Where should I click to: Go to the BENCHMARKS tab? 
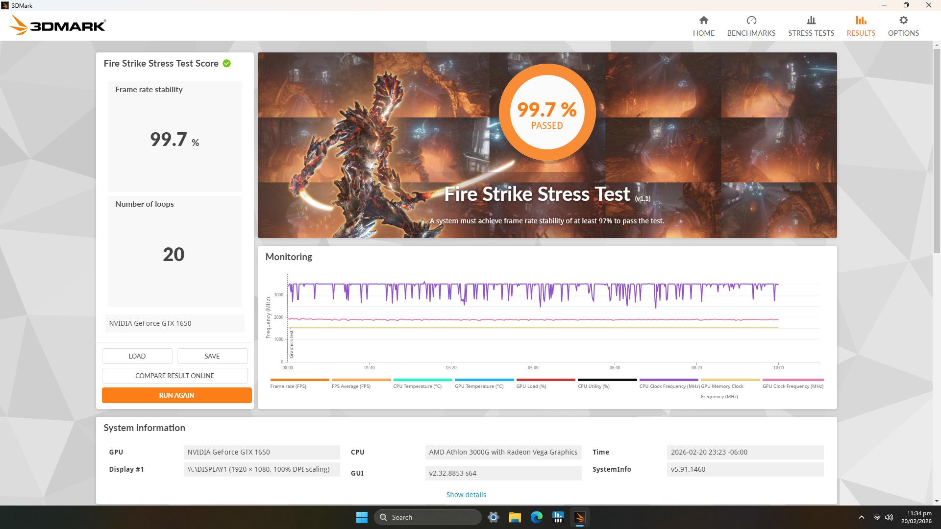pyautogui.click(x=751, y=26)
